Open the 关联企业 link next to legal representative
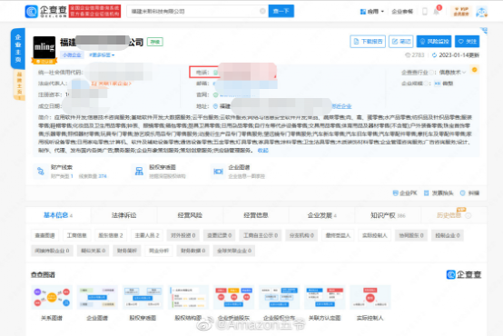This screenshot has width=503, height=336. click(x=111, y=84)
